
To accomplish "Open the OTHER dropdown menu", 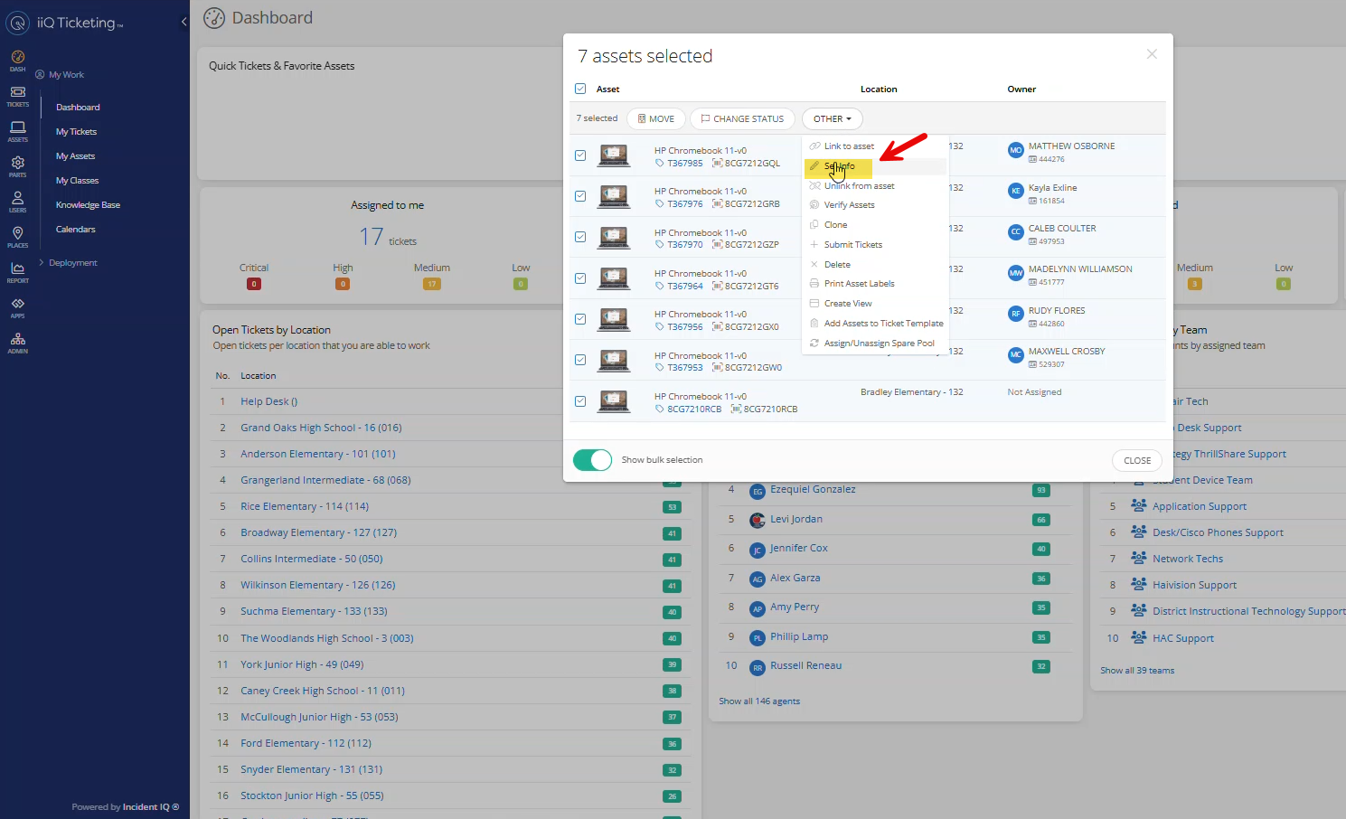I will pyautogui.click(x=831, y=118).
